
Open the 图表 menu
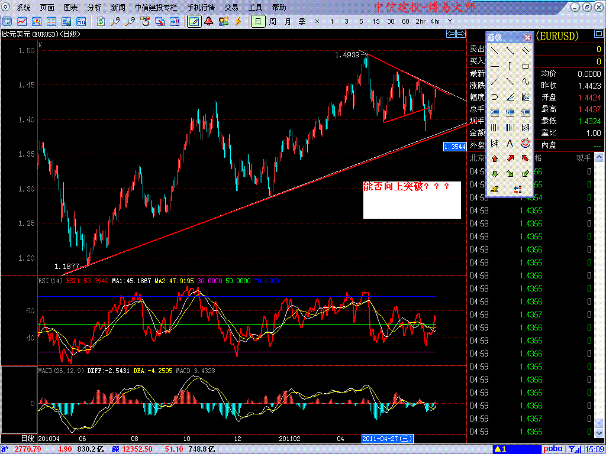click(71, 7)
